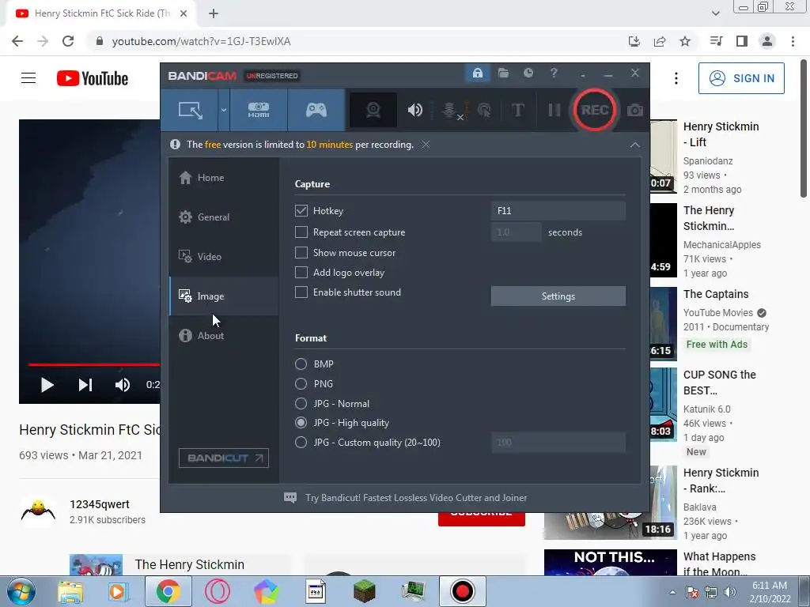Uncheck the Hotkey checkbox
The image size is (810, 607).
click(x=301, y=210)
